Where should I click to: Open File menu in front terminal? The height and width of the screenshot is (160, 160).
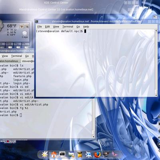tap(40, 27)
